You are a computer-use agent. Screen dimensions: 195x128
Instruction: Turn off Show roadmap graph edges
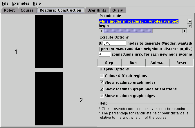point(102,96)
